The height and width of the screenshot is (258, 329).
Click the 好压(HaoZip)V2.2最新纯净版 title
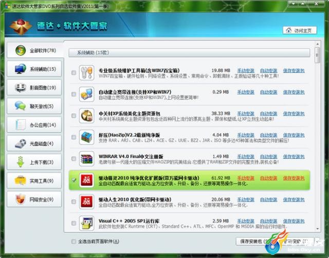(129, 135)
